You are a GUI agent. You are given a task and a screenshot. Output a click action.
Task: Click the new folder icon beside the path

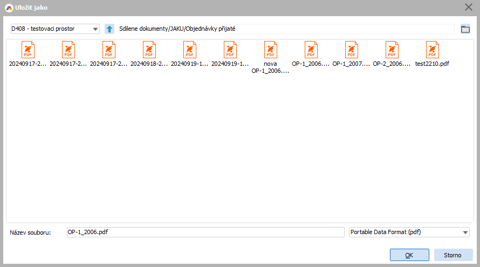pos(465,29)
